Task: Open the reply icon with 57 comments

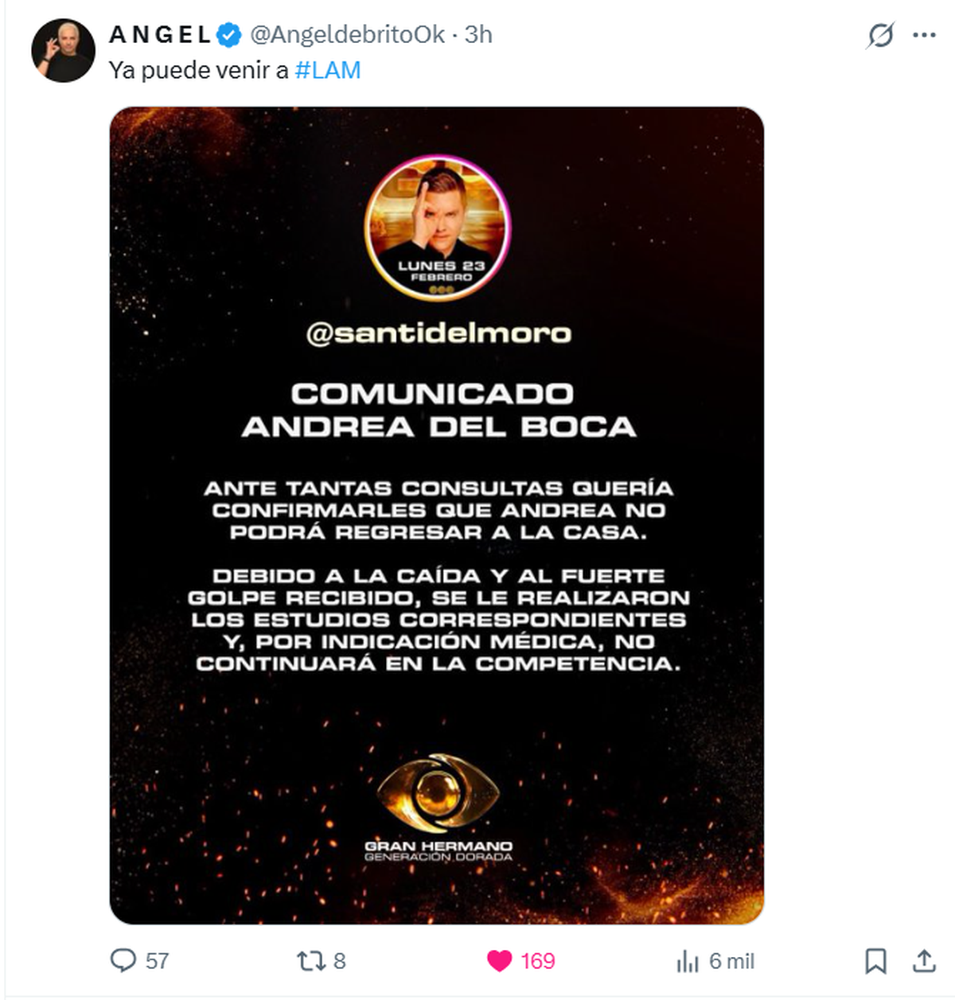Action: [123, 960]
